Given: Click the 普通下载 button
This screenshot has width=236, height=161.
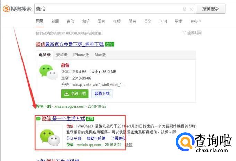Looking at the screenshot, I should pyautogui.click(x=102, y=93).
